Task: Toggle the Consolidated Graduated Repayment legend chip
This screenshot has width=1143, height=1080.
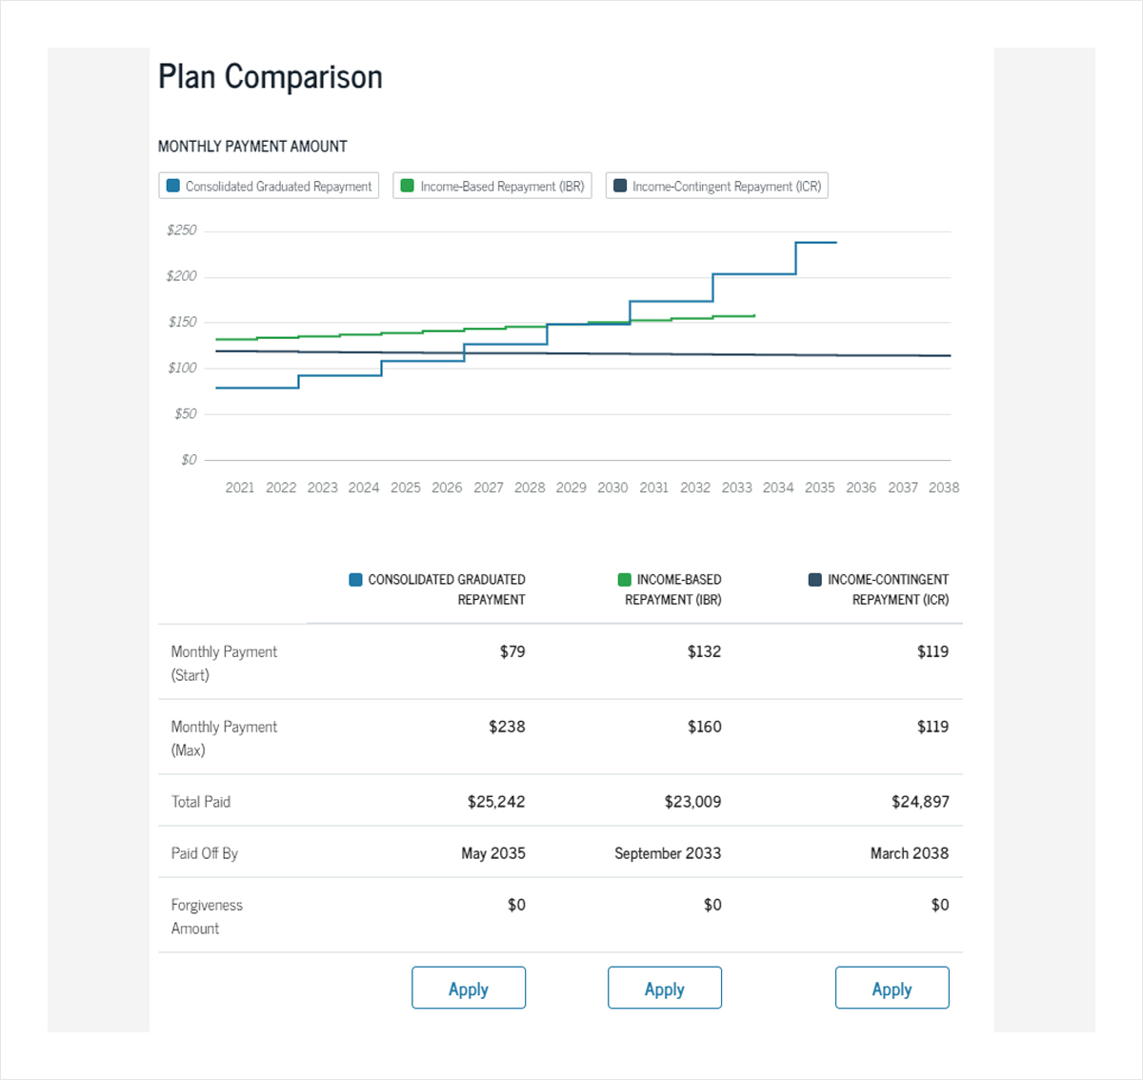Action: (x=269, y=186)
